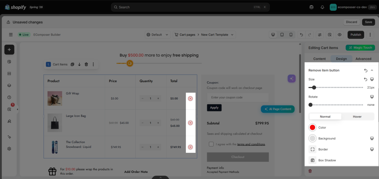
Task: Open Shopify notifications bell
Action: pos(322,7)
